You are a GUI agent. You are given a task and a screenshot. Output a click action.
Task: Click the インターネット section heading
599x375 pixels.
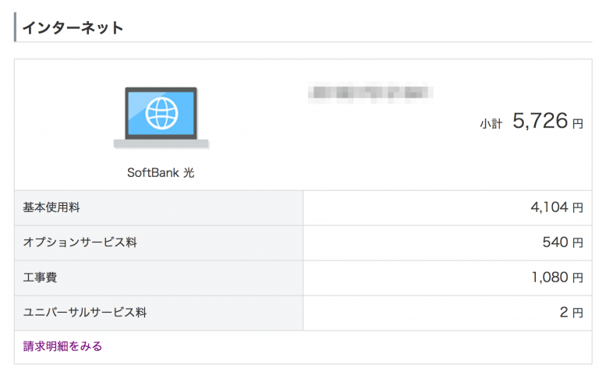(73, 27)
